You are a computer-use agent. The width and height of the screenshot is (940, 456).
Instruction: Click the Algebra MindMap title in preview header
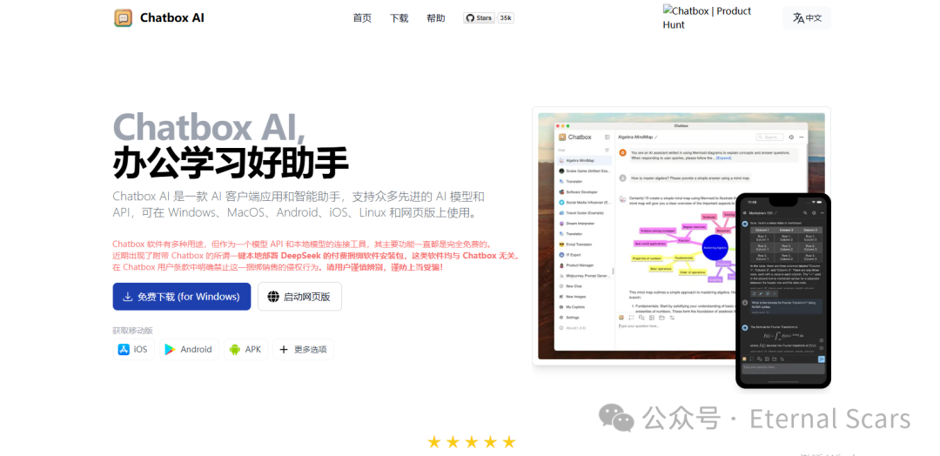[x=635, y=137]
